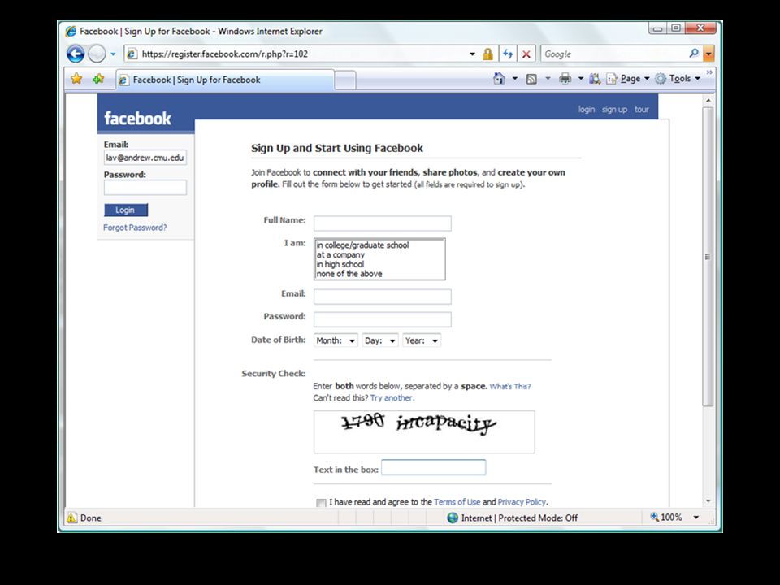Select 'at a company' option
The image size is (780, 585).
point(340,254)
